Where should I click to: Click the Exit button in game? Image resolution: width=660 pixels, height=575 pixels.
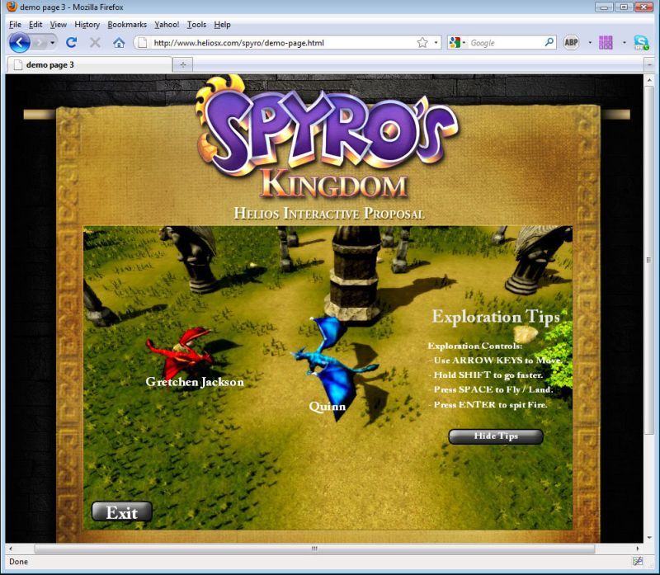click(x=122, y=512)
